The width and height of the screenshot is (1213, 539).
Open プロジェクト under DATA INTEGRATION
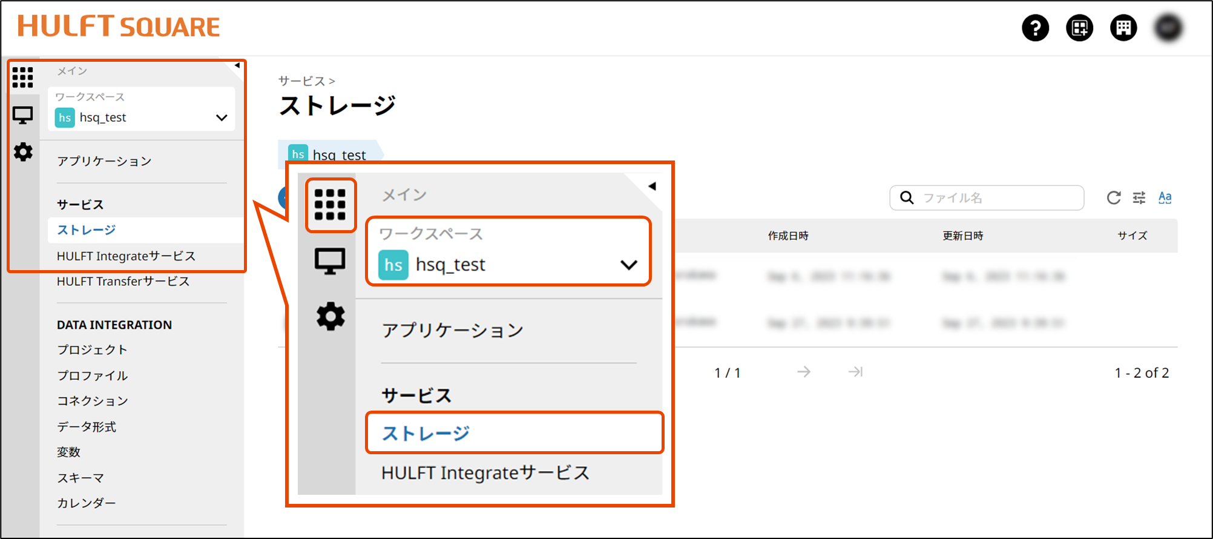pos(92,350)
